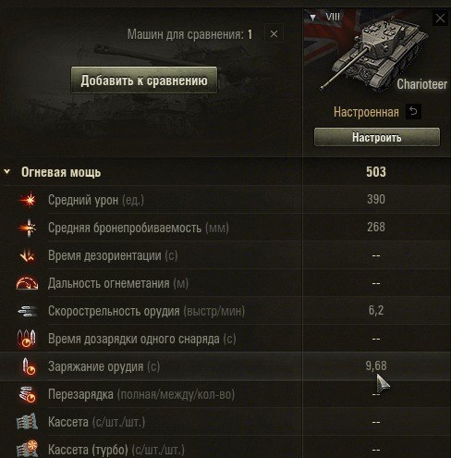Collapse the Огневая мощь section
Image resolution: width=451 pixels, height=458 pixels.
[x=7, y=172]
